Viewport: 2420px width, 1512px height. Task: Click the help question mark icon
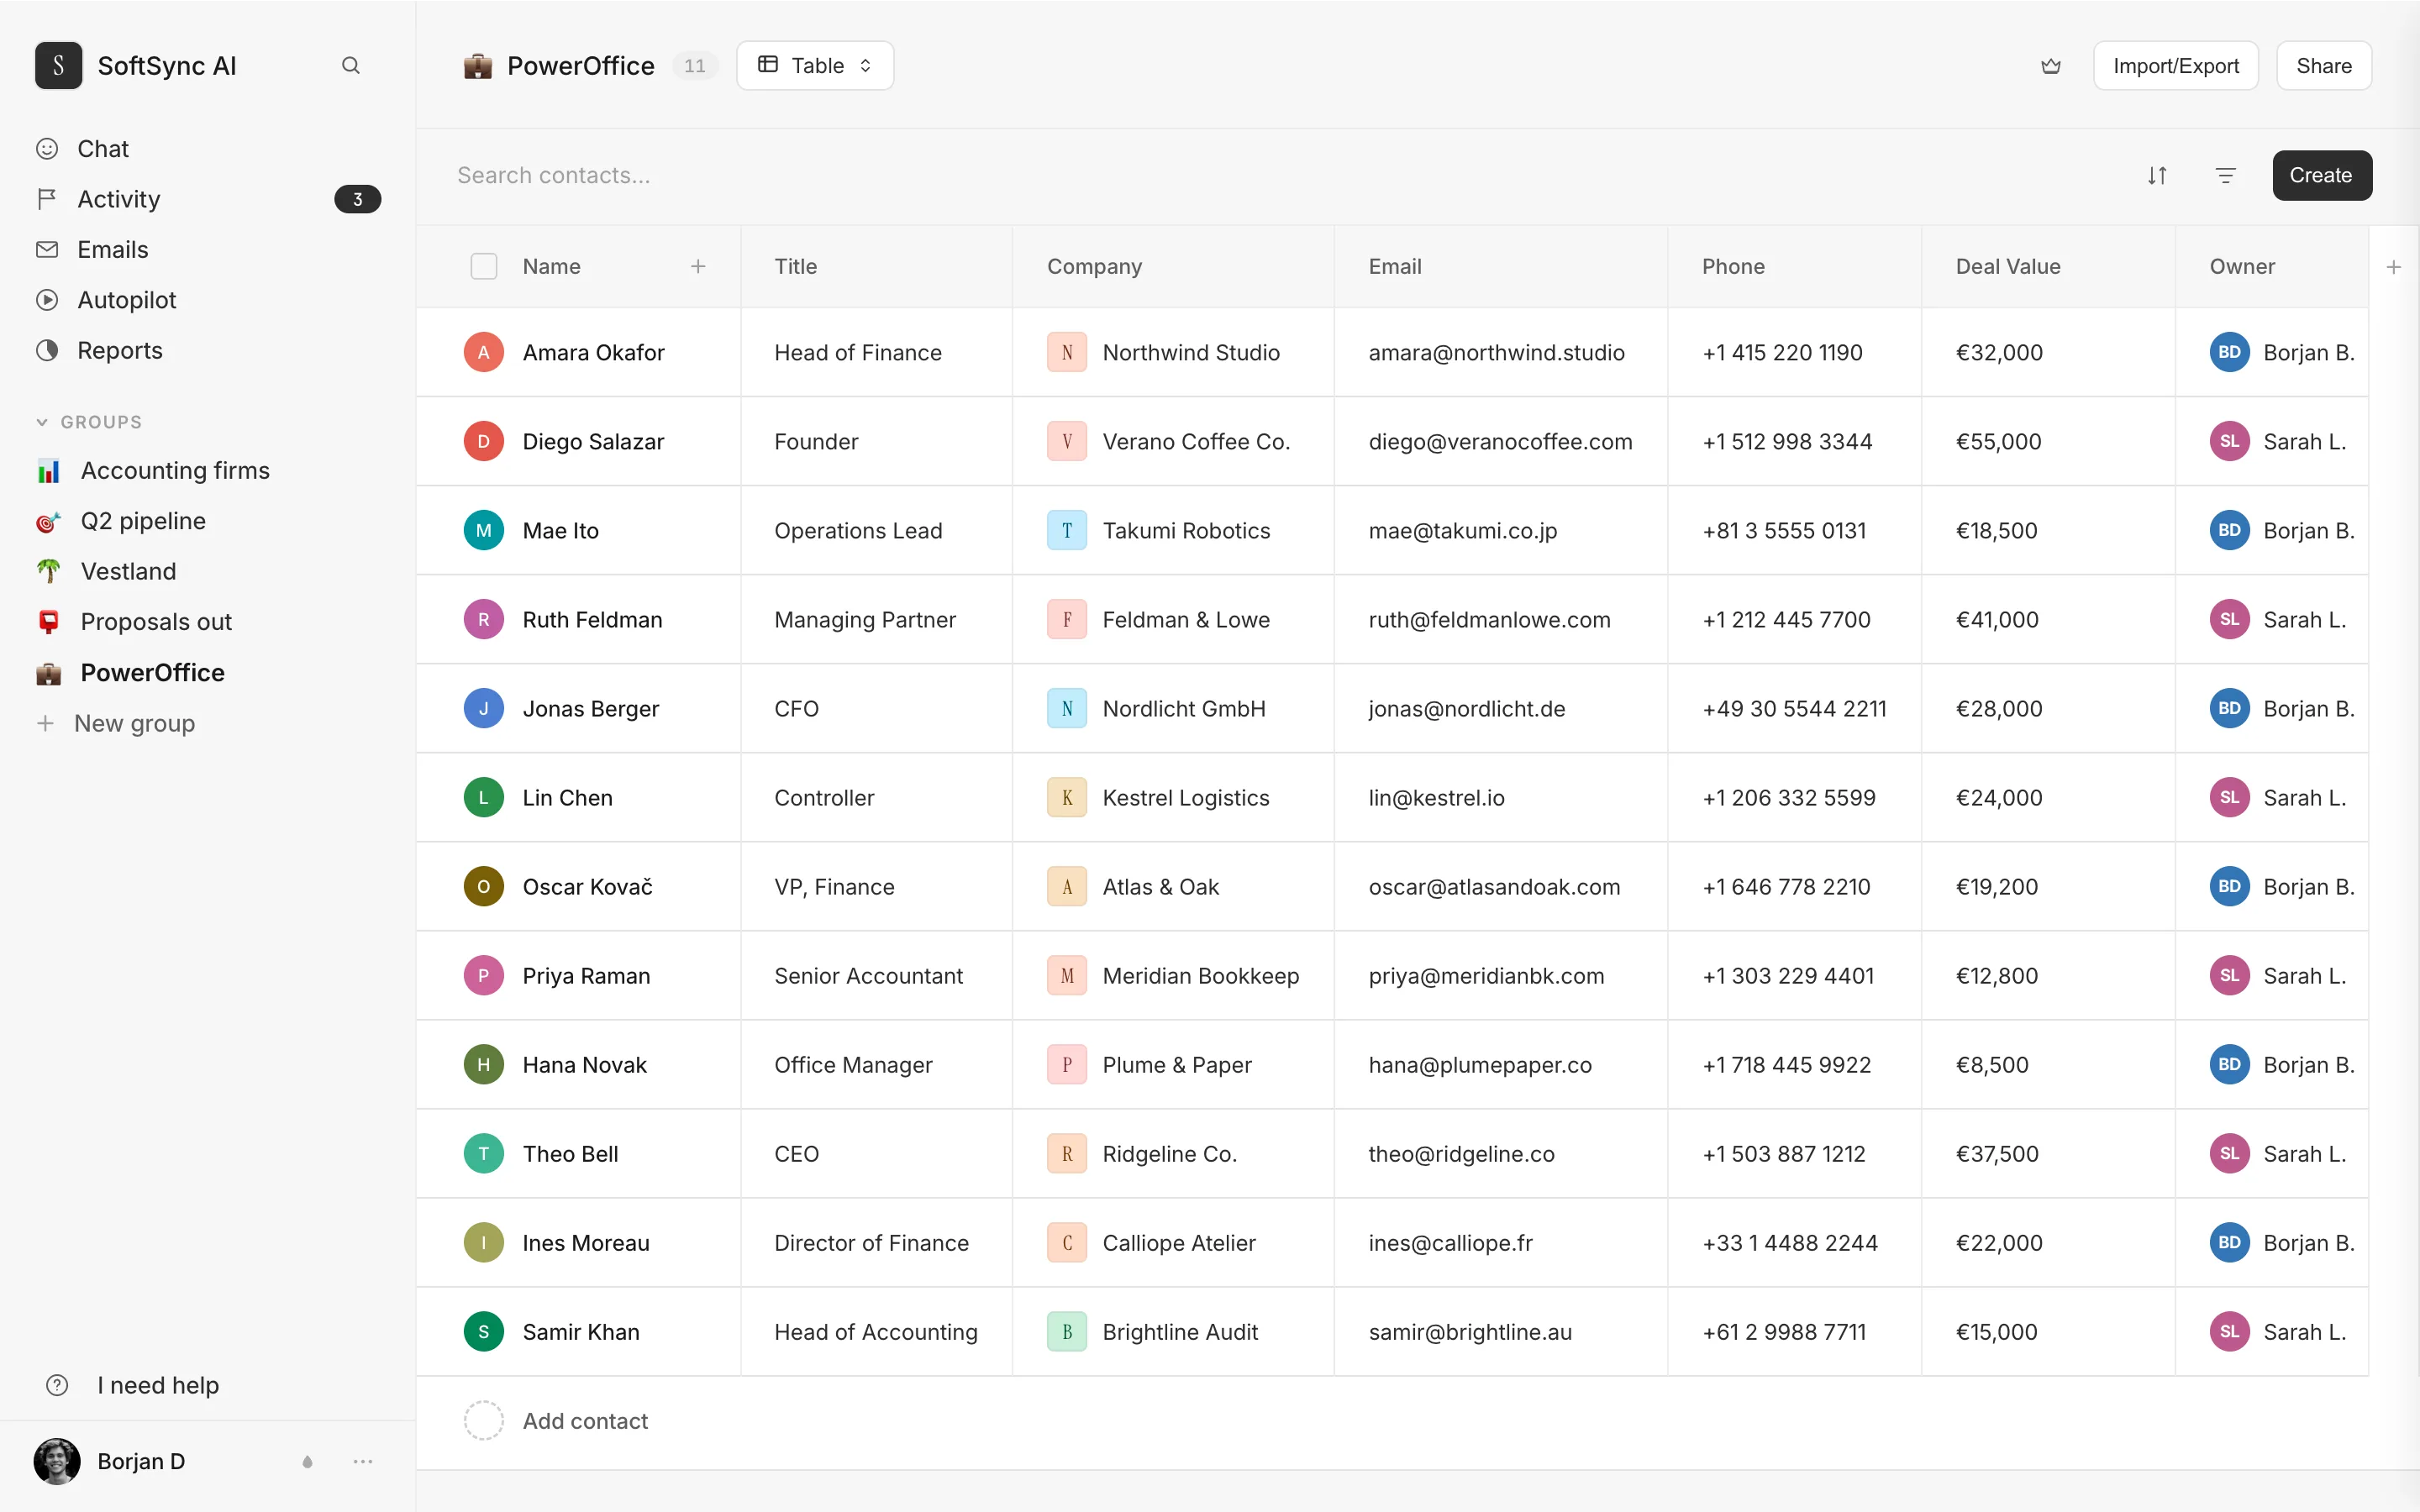58,1385
